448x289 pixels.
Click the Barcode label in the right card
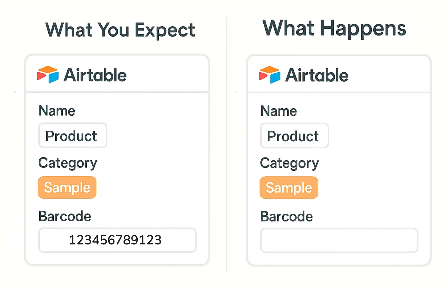(x=286, y=217)
